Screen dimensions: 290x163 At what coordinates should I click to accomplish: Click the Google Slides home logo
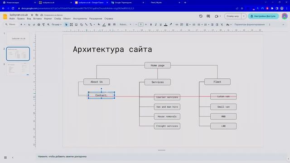pyautogui.click(x=5, y=16)
